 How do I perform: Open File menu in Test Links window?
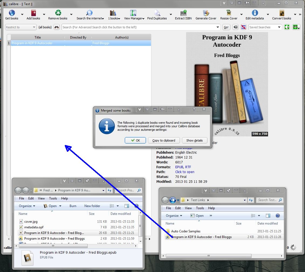coord(169,208)
